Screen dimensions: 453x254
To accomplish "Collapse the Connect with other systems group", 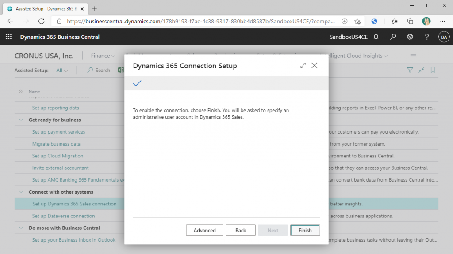I will 21,192.
